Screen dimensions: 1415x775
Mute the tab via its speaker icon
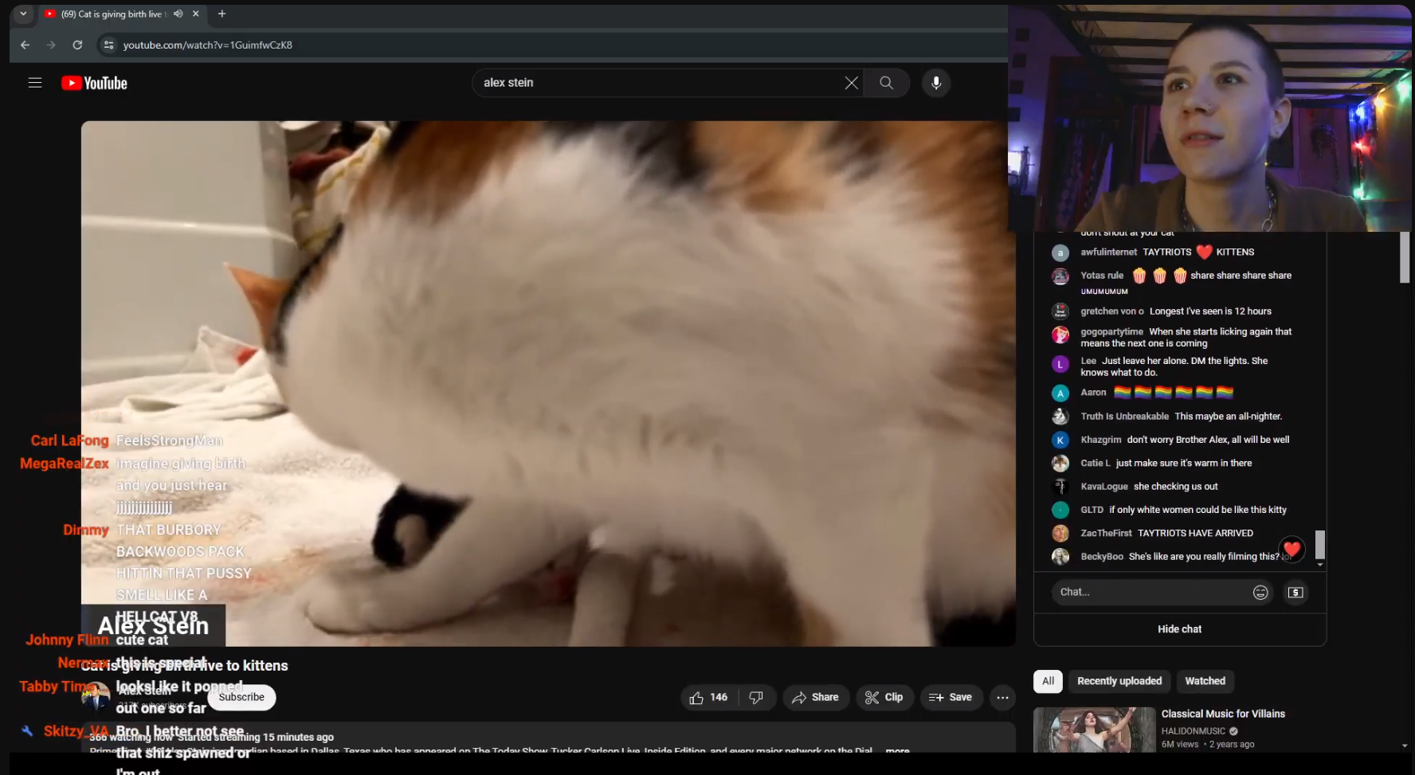click(x=178, y=14)
